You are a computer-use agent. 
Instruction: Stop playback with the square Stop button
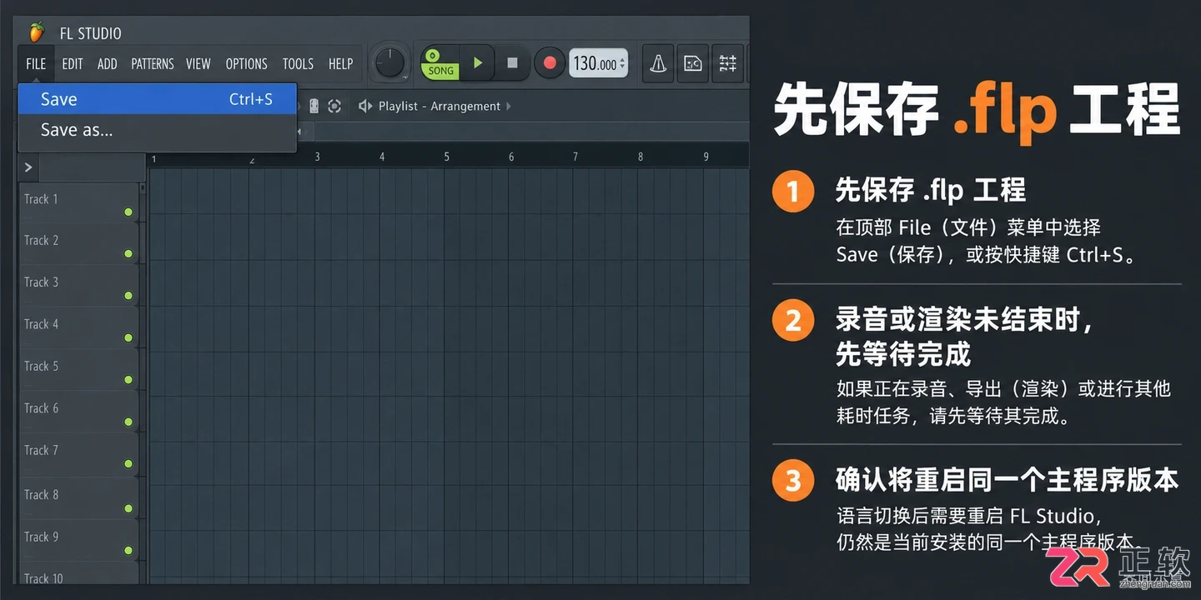[x=513, y=63]
